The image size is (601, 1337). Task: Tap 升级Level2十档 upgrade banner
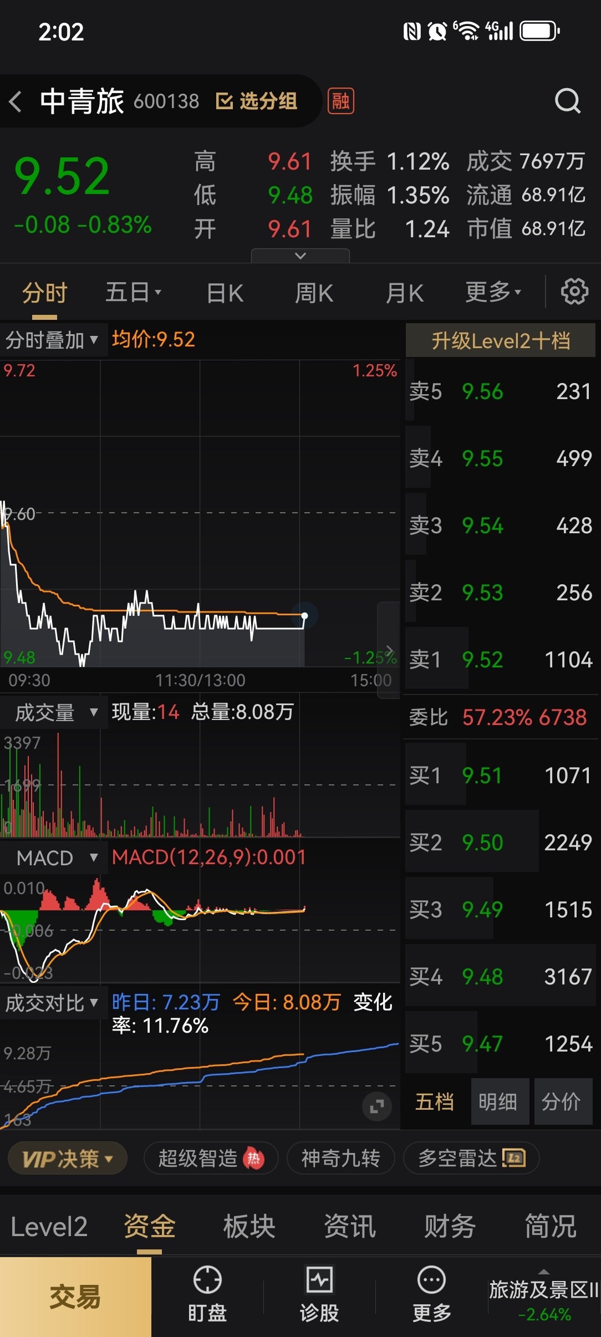501,340
